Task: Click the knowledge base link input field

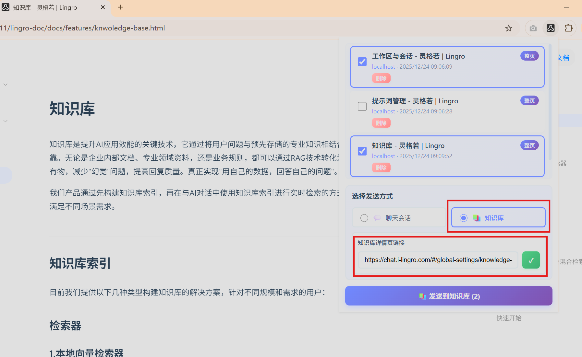Action: [x=438, y=260]
